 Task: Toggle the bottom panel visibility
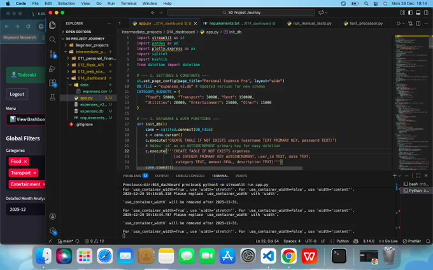tap(418, 13)
